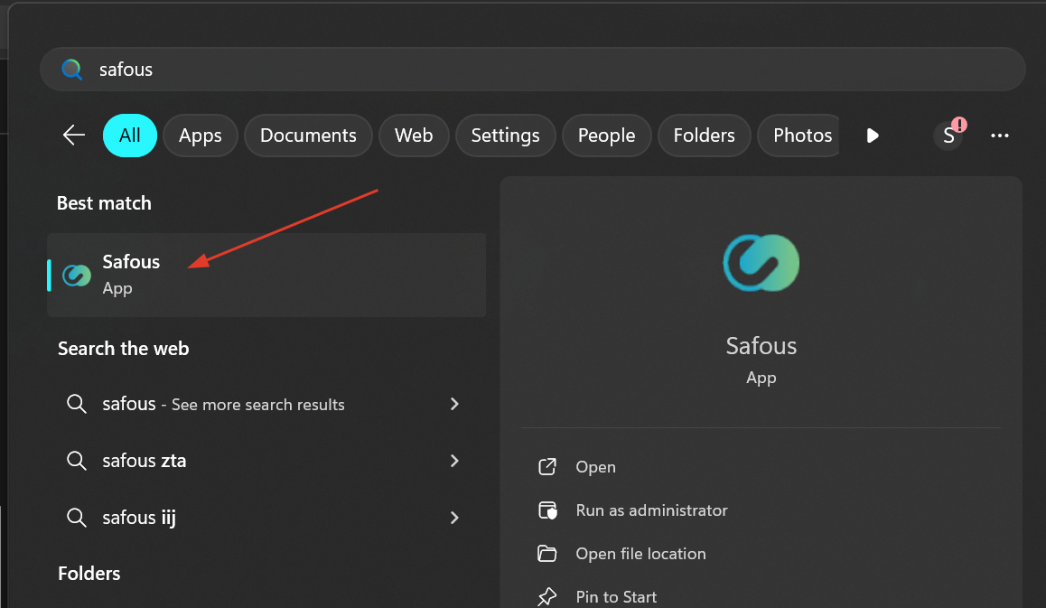
Task: Switch to the Settings filter tab
Action: point(505,136)
